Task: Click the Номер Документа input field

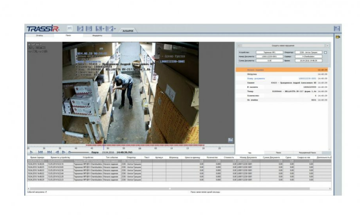Action: click(269, 56)
